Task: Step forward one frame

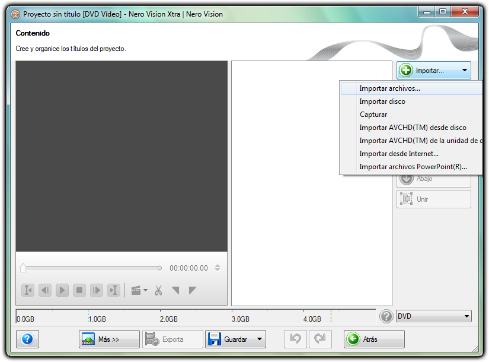Action: point(97,290)
